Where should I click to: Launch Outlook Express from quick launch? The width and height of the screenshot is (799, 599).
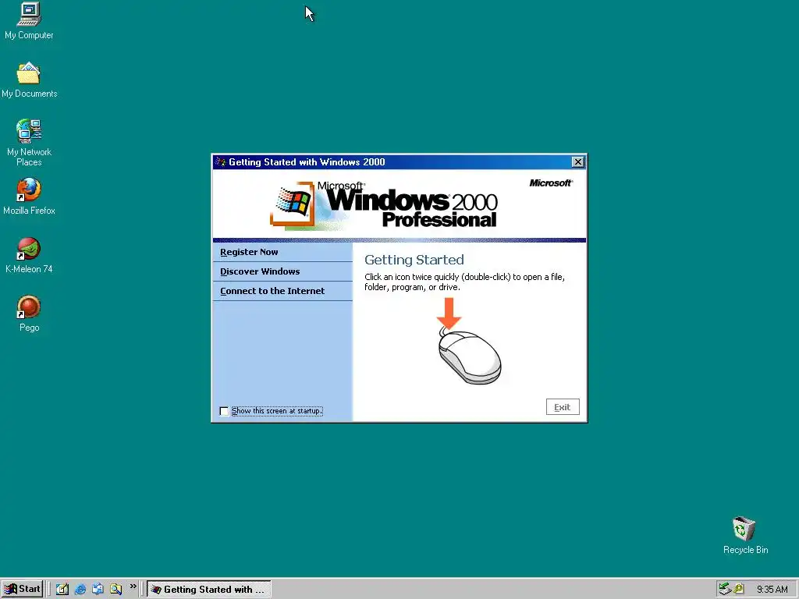98,589
